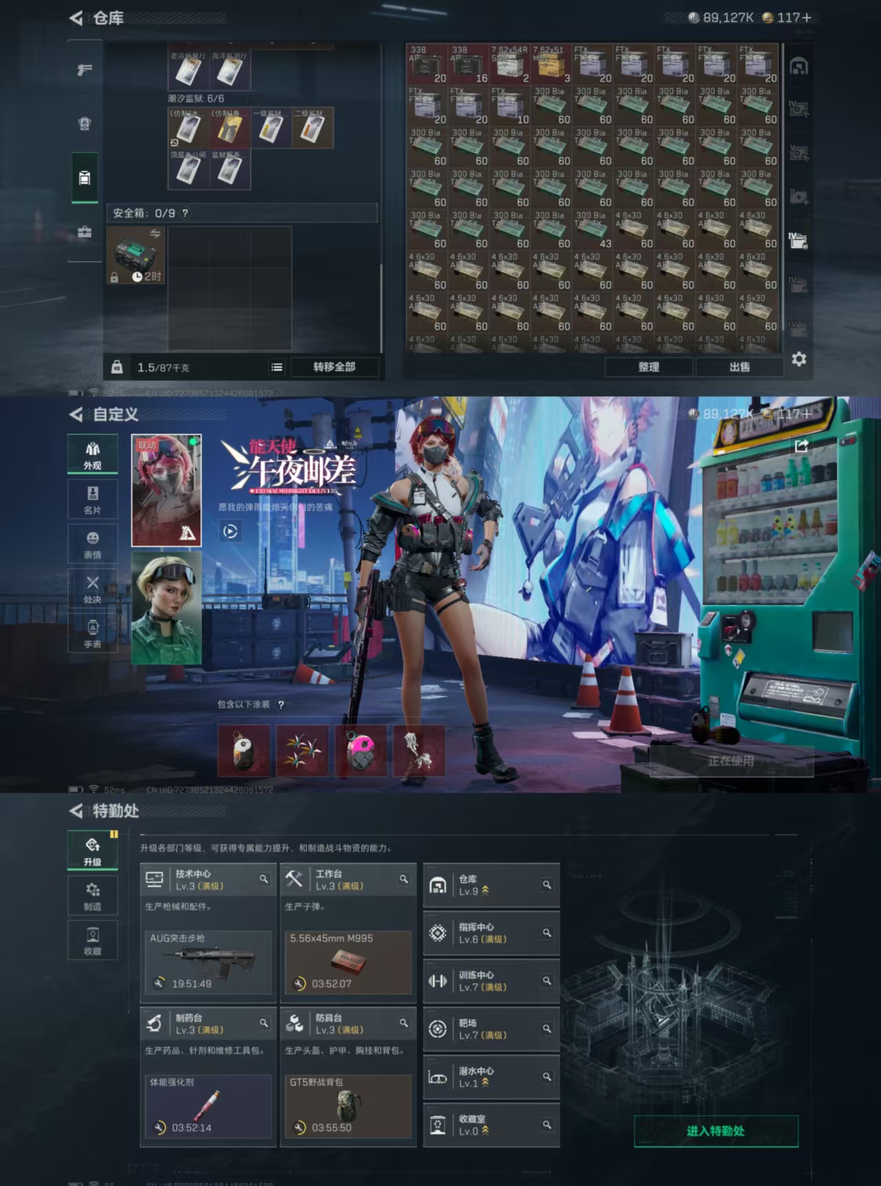Expand the 仓库 Lv.9 upgrade arrow
881x1186 pixels.
(486, 890)
